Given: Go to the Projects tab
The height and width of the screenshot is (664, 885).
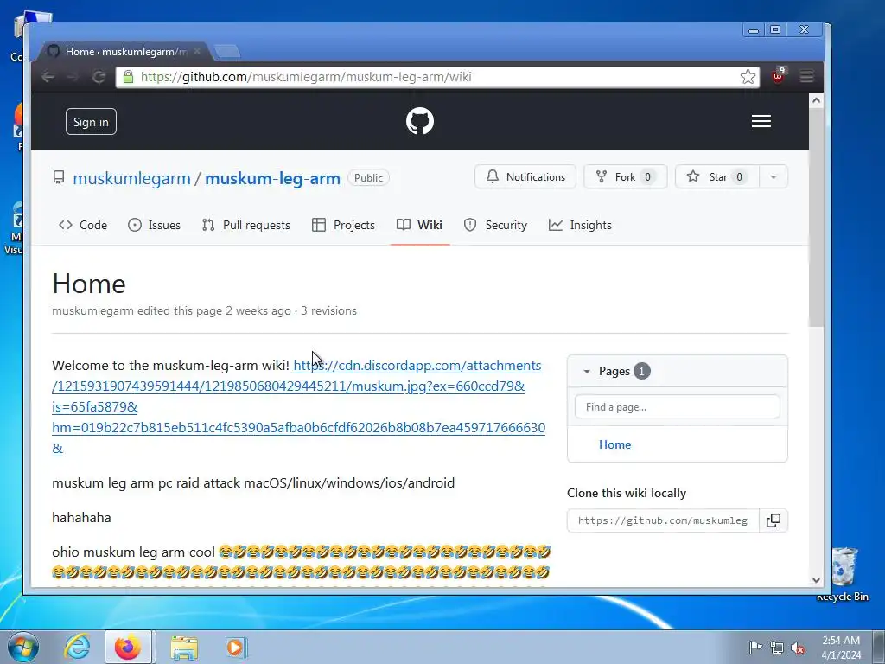Looking at the screenshot, I should 343,225.
